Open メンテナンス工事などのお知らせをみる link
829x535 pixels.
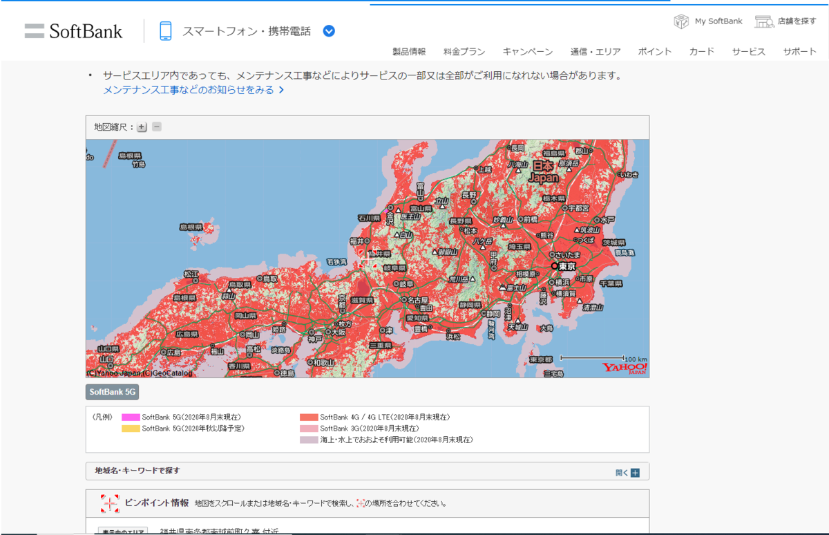pyautogui.click(x=193, y=90)
